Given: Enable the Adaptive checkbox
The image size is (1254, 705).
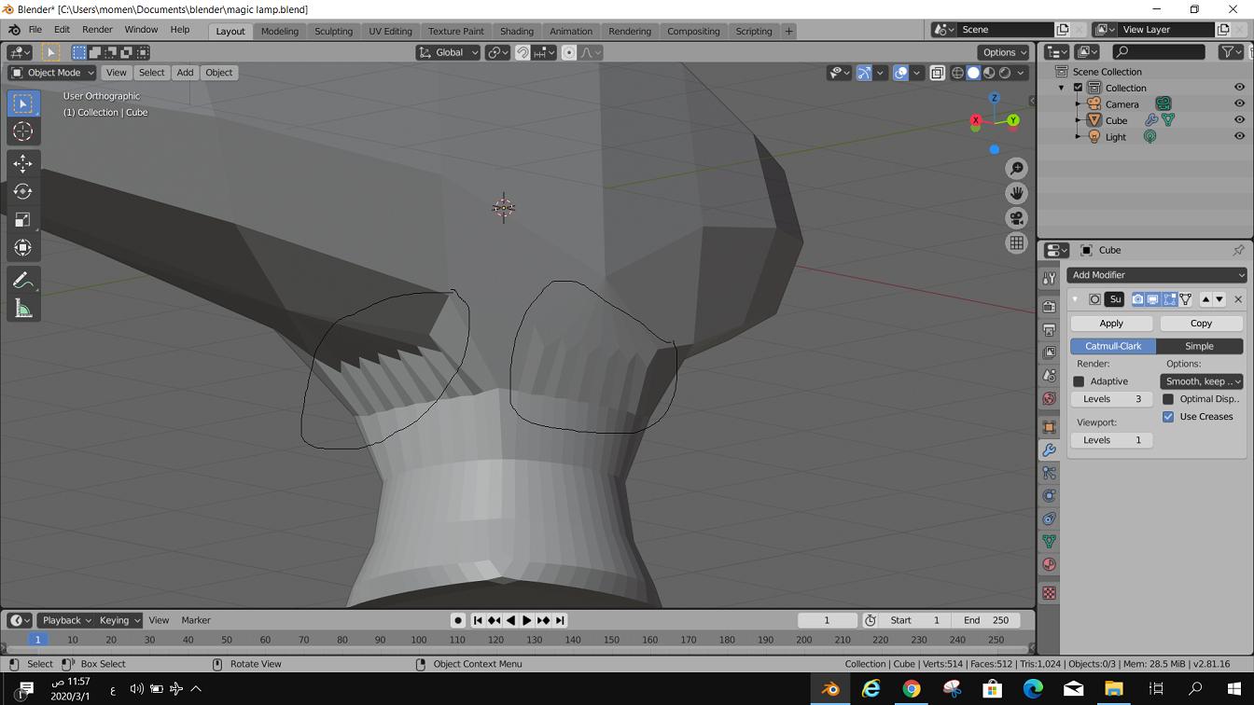Looking at the screenshot, I should pyautogui.click(x=1079, y=381).
